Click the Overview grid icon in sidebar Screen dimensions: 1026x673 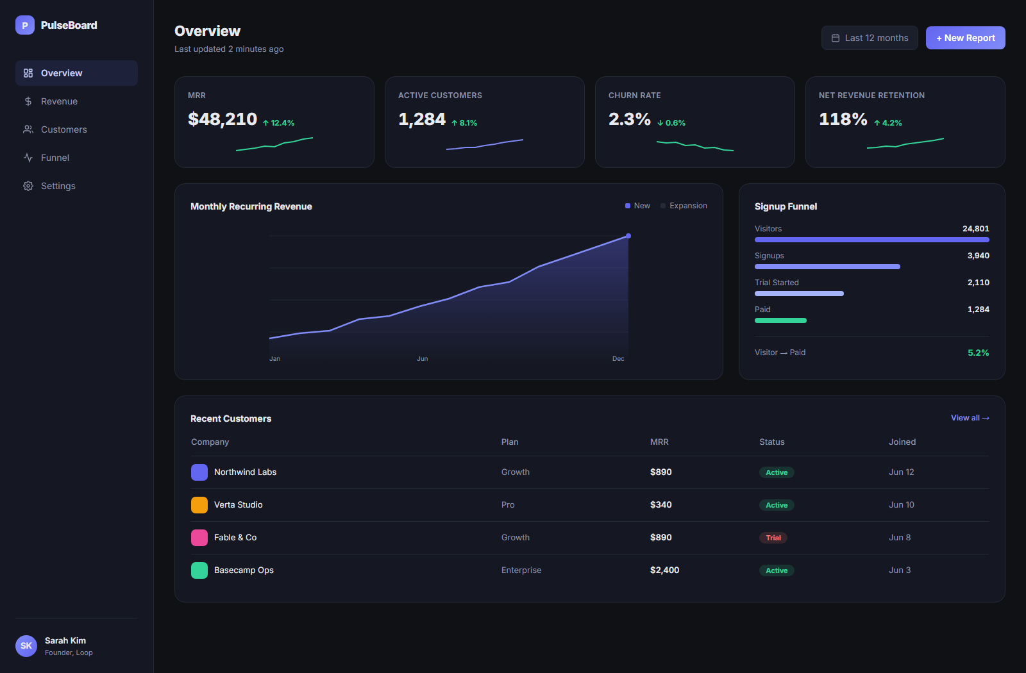click(28, 73)
